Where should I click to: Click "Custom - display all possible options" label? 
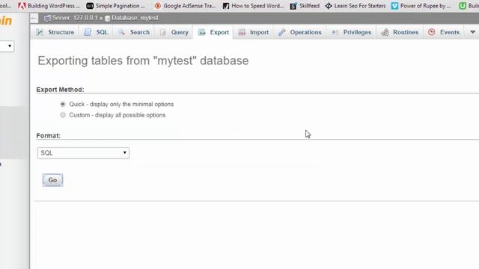pos(118,115)
